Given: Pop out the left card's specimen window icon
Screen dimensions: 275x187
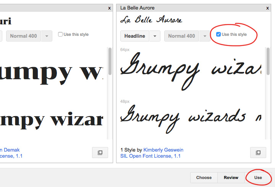Looking at the screenshot, I should tap(100, 153).
